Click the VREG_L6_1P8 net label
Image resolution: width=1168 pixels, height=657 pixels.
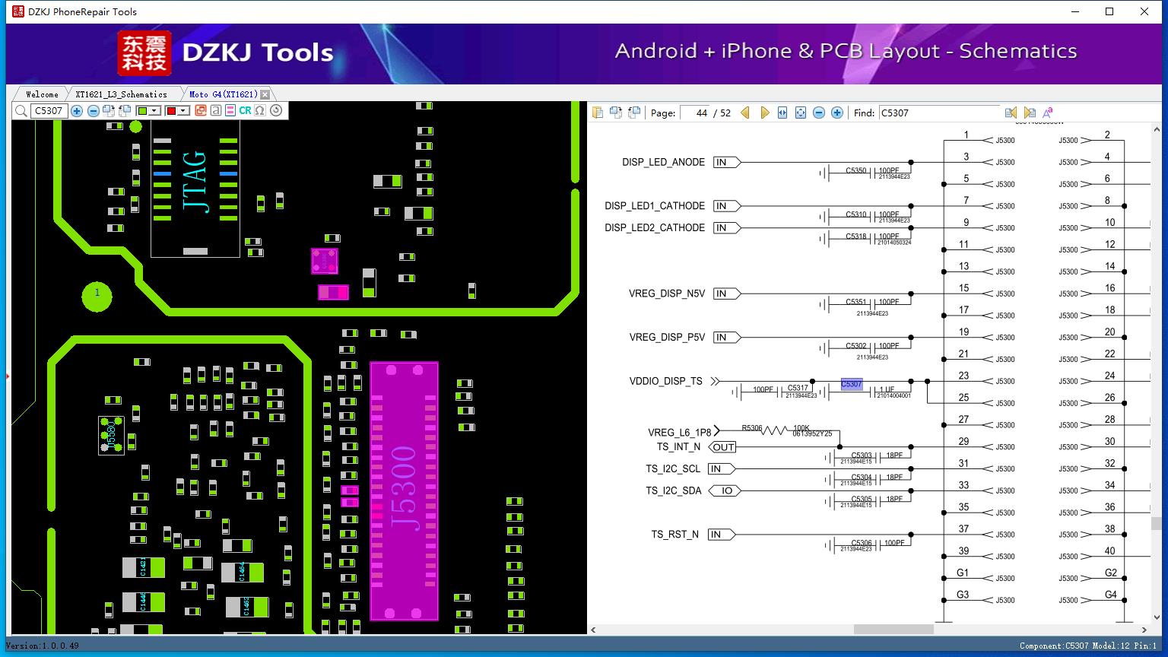[x=680, y=433]
